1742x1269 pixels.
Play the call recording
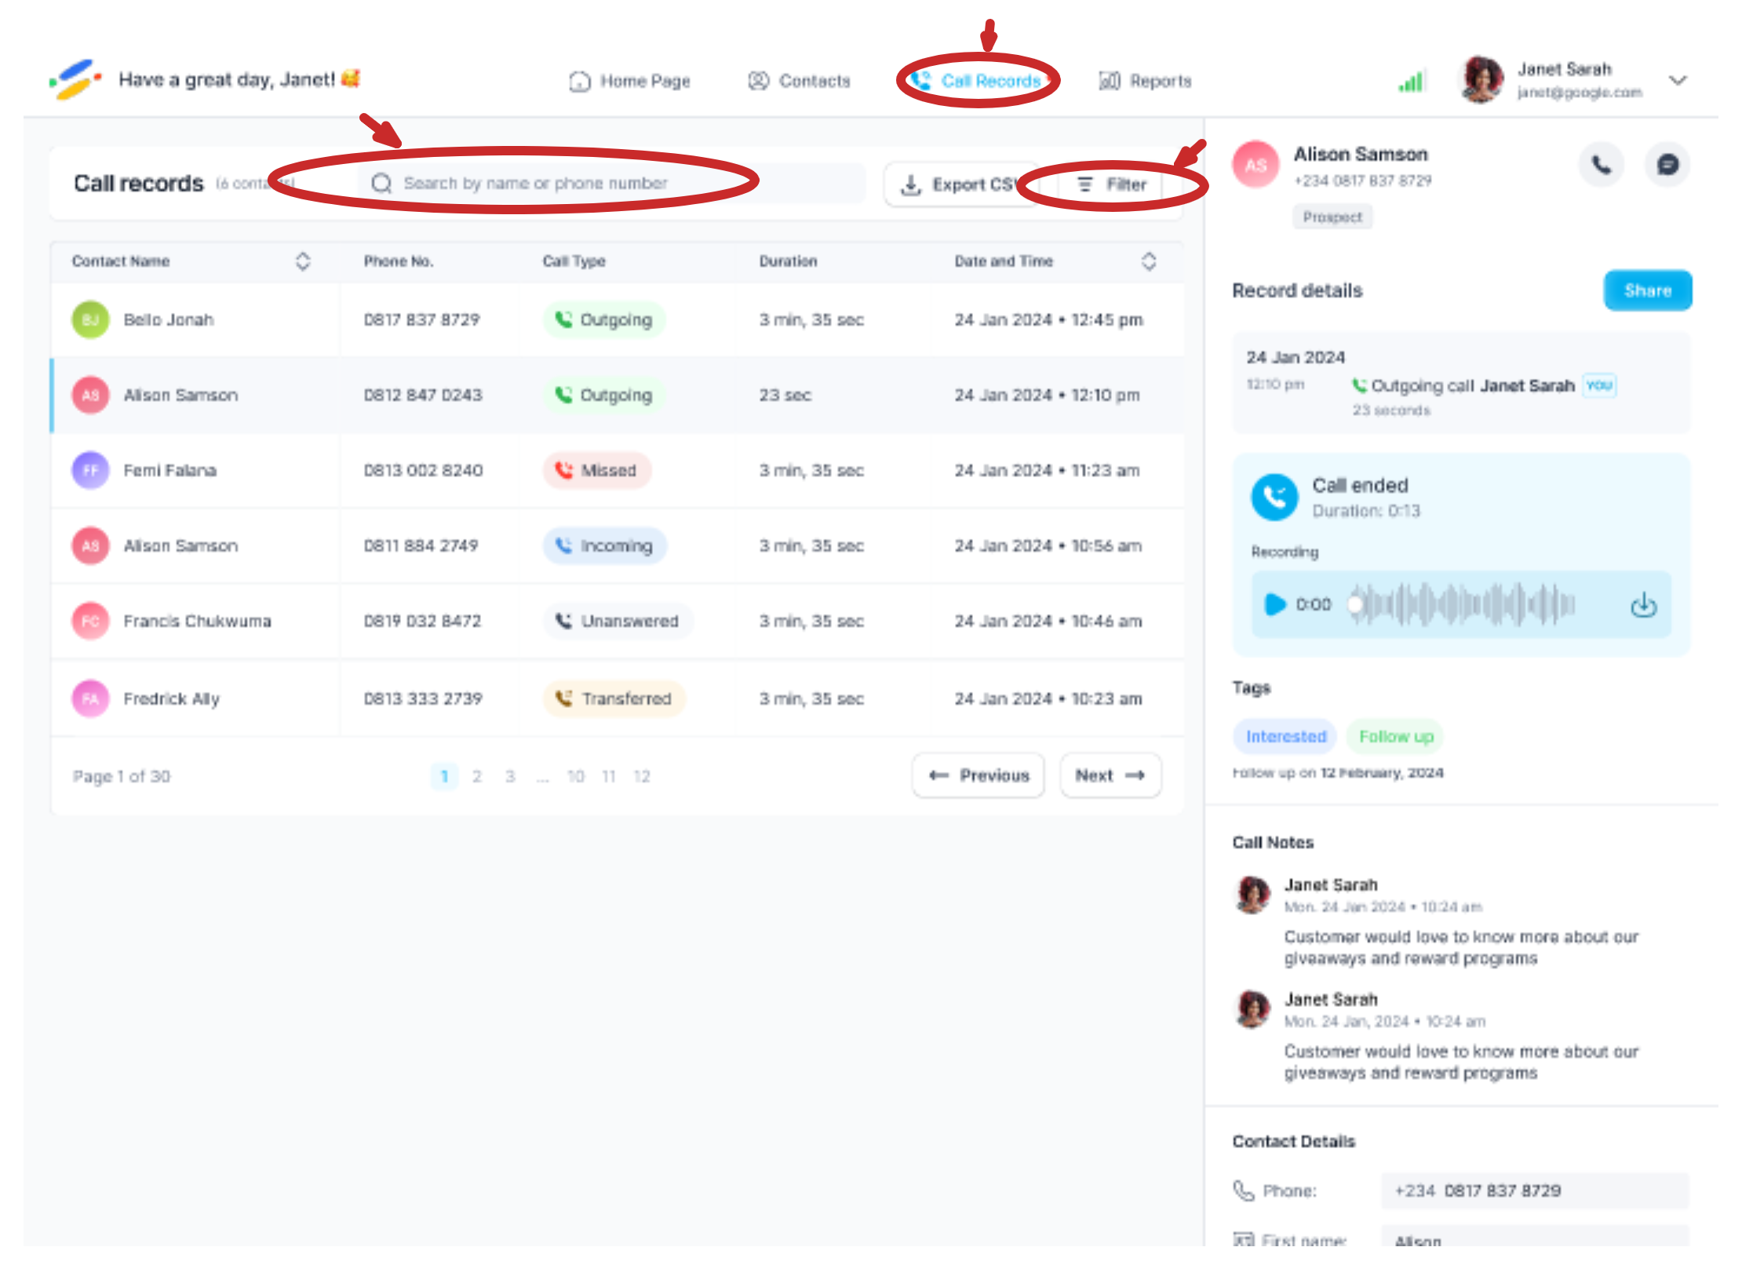tap(1275, 604)
